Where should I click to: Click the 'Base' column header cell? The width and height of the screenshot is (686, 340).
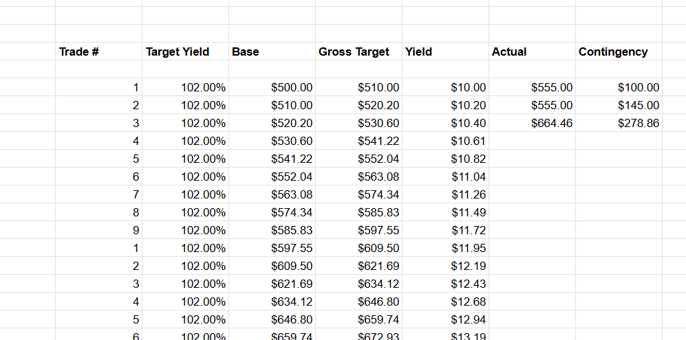point(272,52)
